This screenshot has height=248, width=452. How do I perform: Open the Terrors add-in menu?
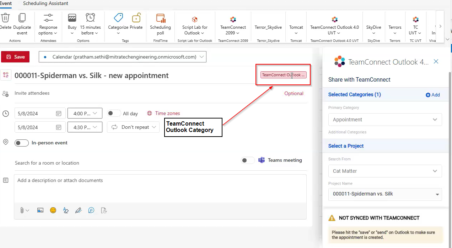[395, 30]
